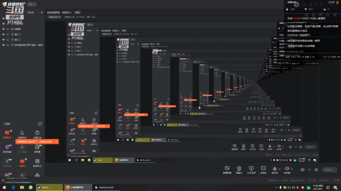Select the 窗口 2 source row

(23, 39)
